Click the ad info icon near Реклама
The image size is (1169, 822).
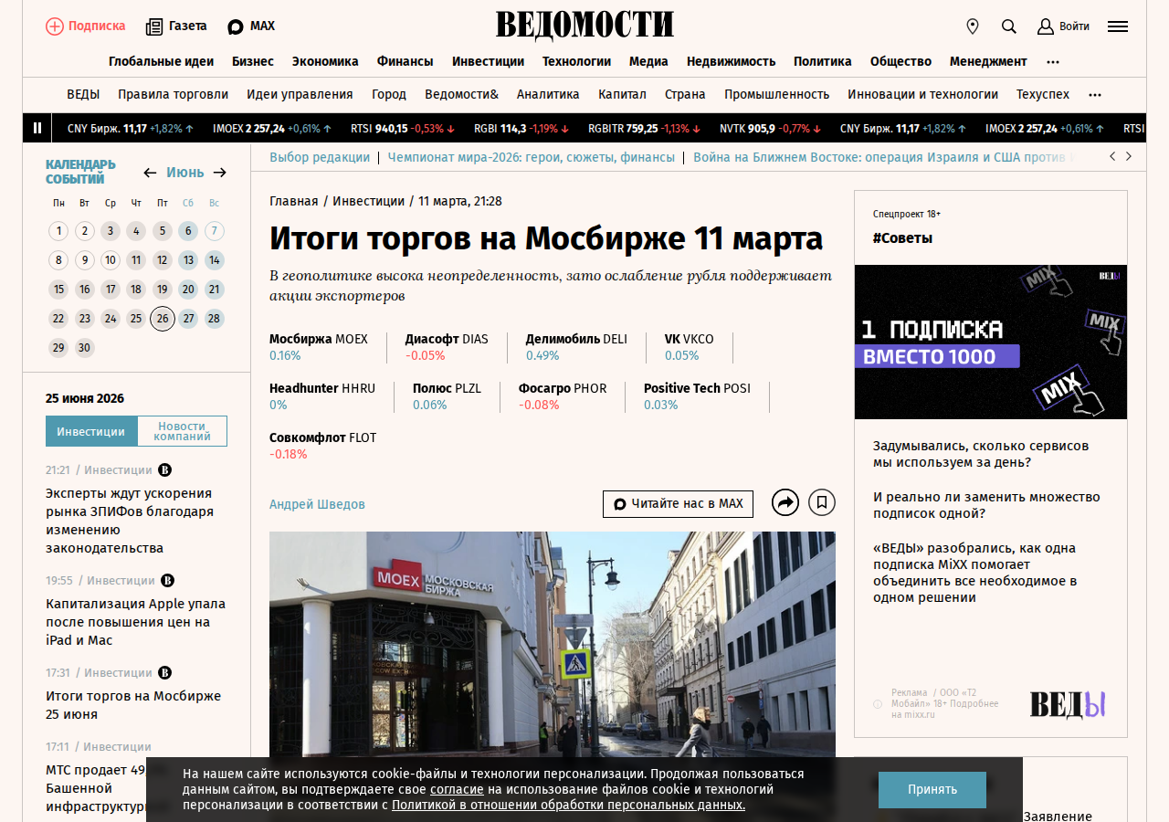coord(878,704)
